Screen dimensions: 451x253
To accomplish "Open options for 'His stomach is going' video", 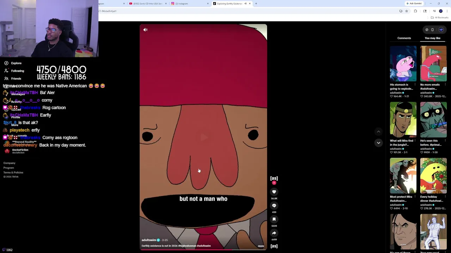I will pos(415,85).
